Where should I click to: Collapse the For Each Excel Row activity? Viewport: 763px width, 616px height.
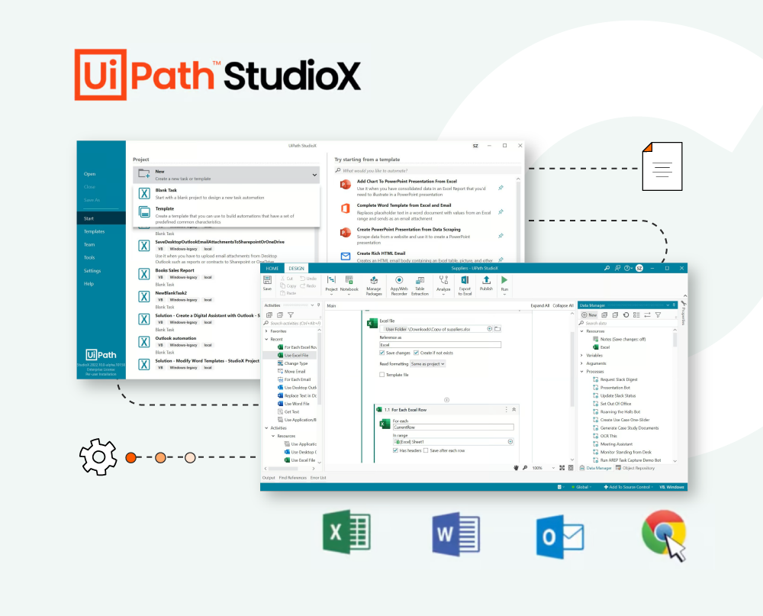pos(513,410)
